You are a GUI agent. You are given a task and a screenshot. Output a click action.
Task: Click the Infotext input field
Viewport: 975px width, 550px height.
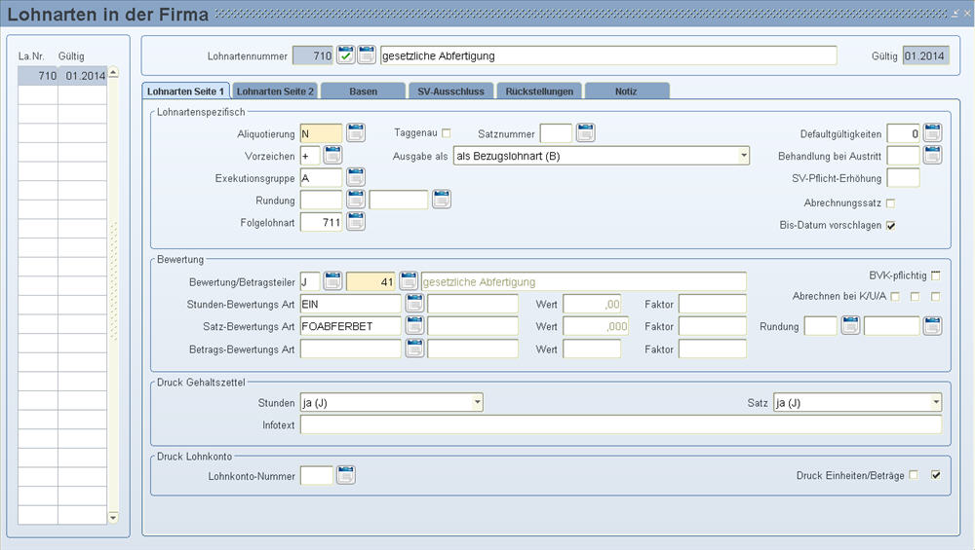[620, 425]
